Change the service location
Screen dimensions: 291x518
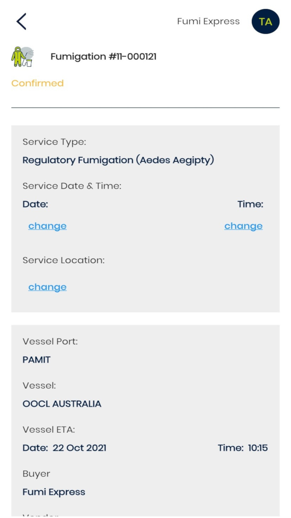coord(47,287)
